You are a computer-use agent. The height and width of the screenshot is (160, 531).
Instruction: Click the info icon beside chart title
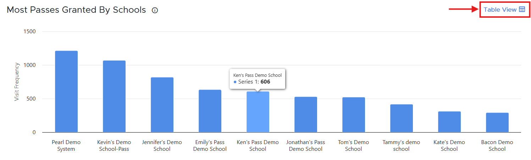point(155,10)
